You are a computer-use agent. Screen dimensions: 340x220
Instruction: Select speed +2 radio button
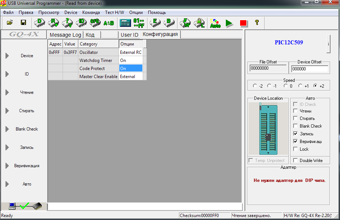coord(315,86)
